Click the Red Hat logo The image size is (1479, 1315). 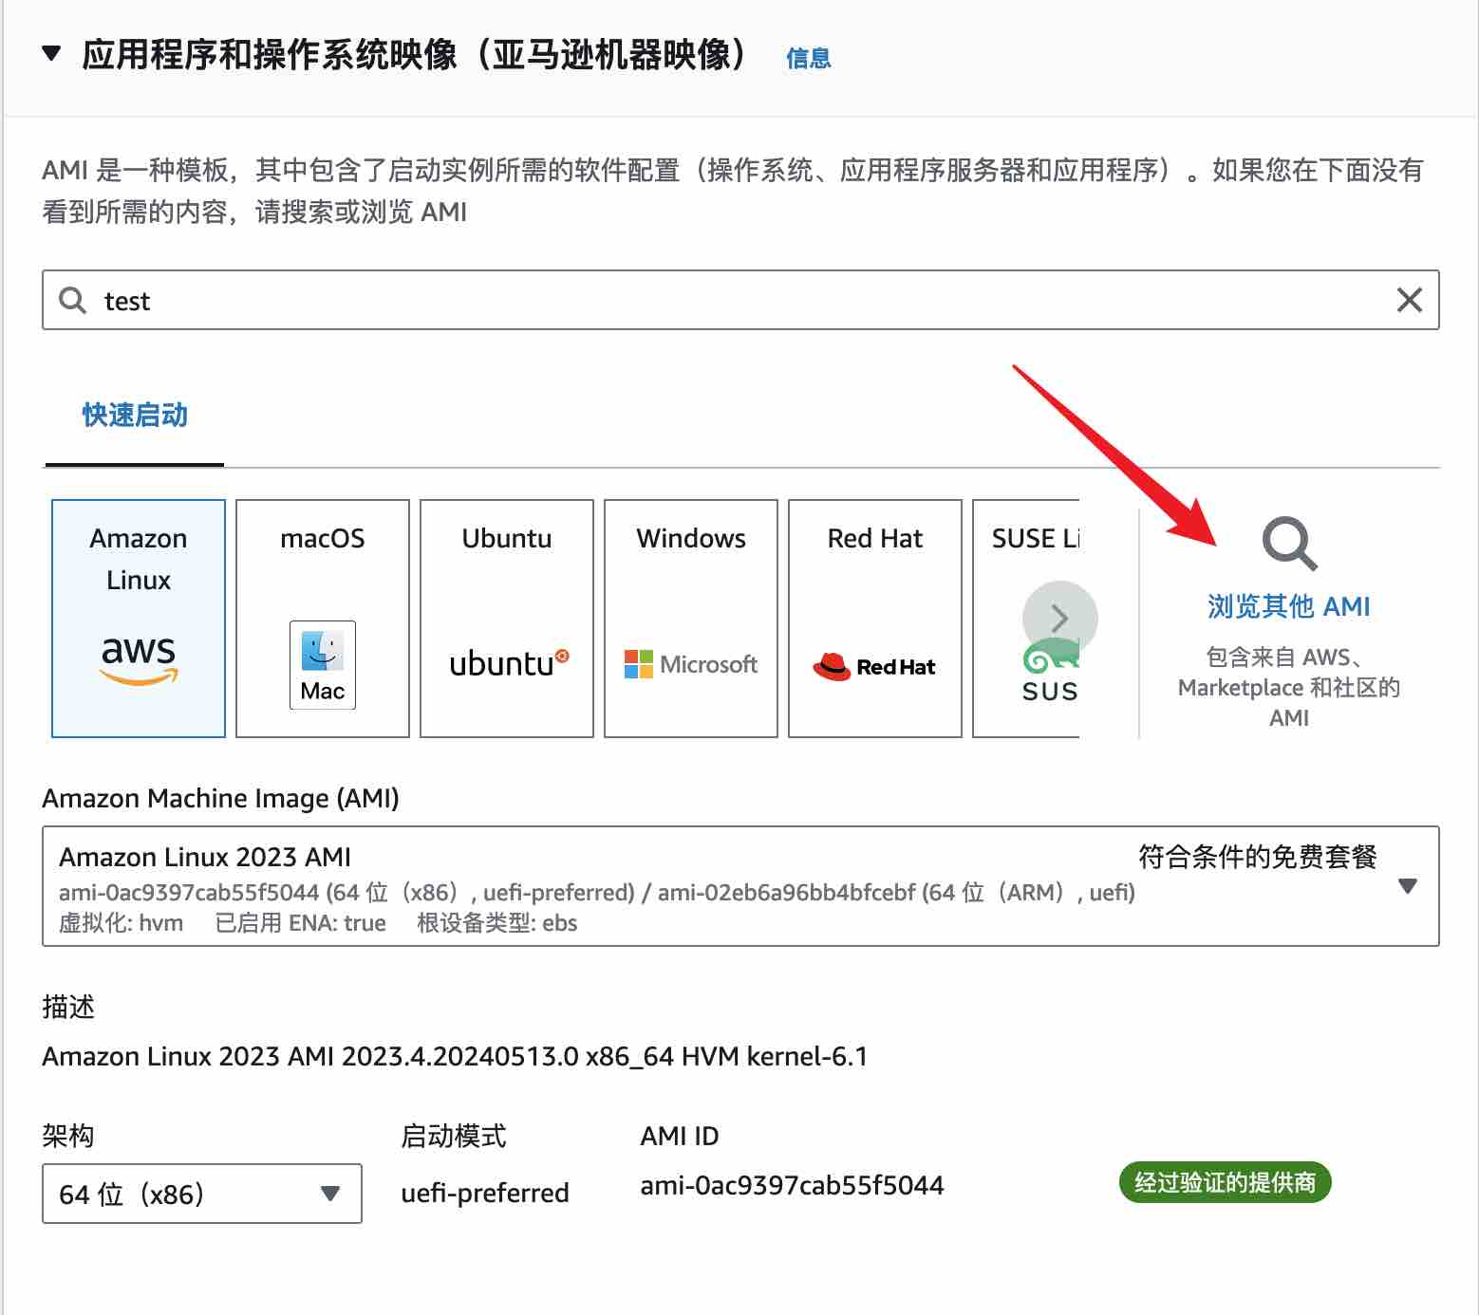click(x=874, y=667)
